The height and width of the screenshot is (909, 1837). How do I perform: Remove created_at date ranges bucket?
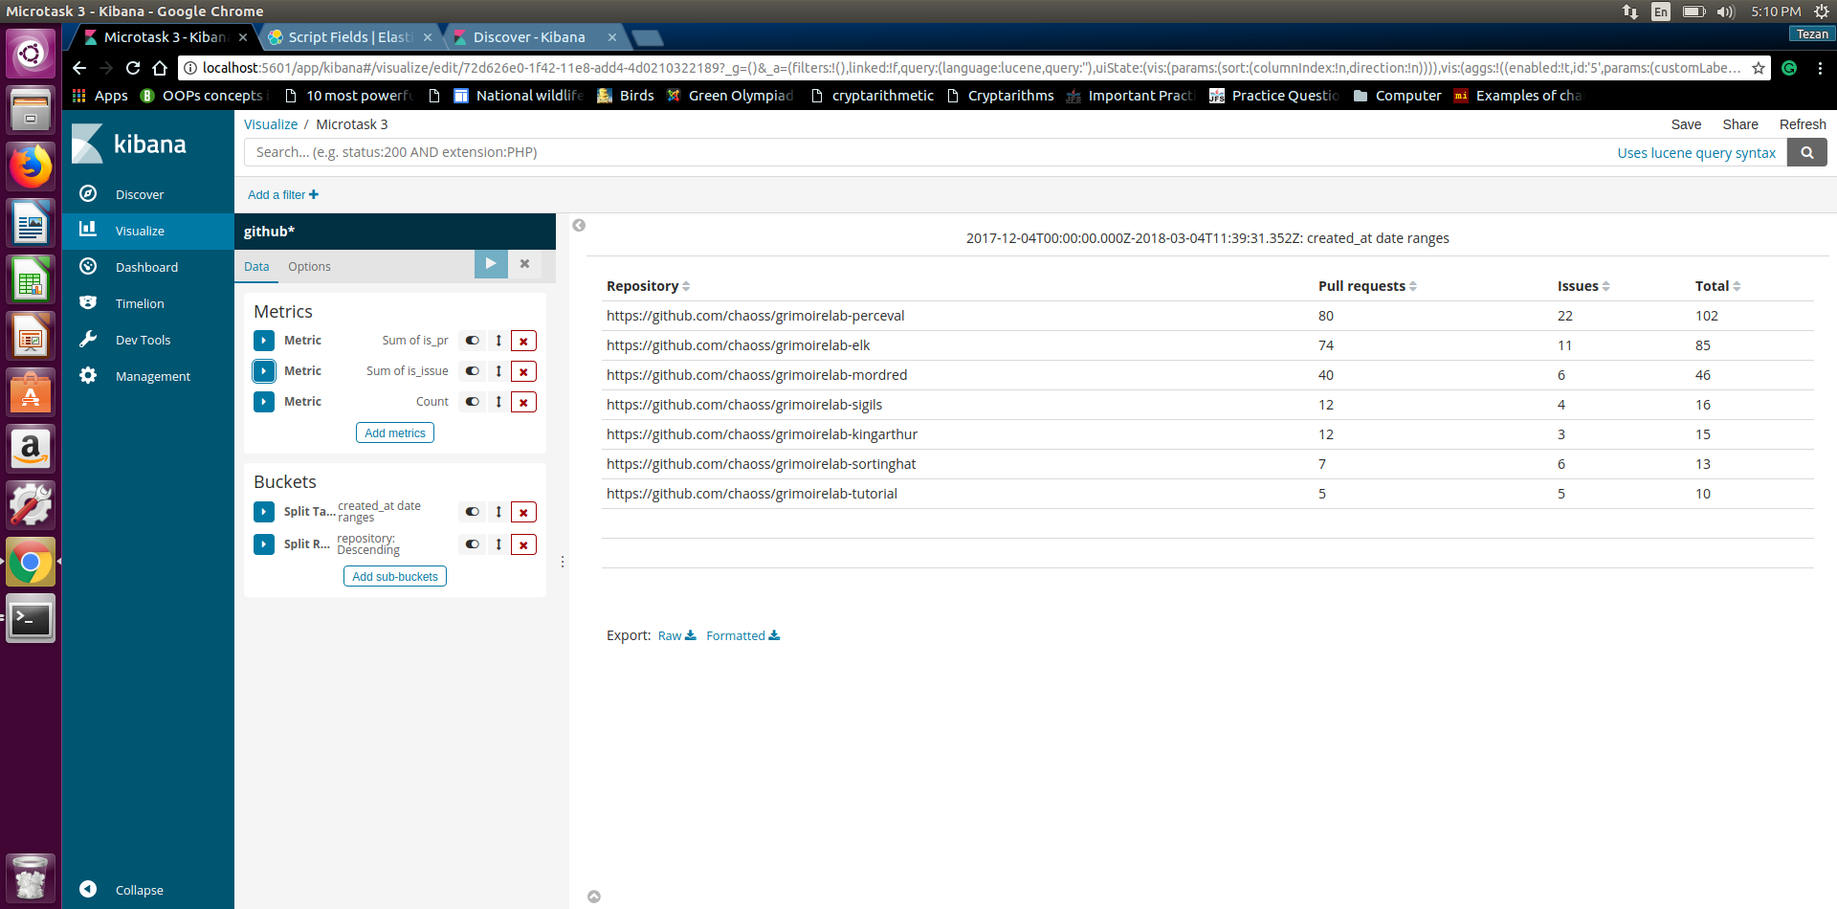(x=523, y=512)
